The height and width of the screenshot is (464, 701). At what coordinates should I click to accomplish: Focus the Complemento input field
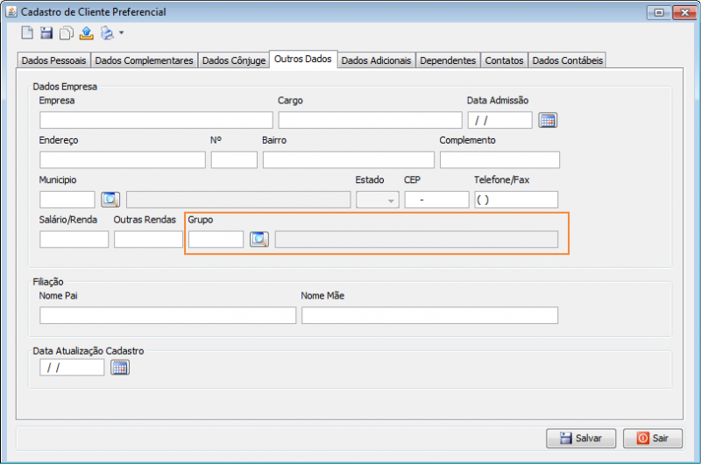coord(499,160)
